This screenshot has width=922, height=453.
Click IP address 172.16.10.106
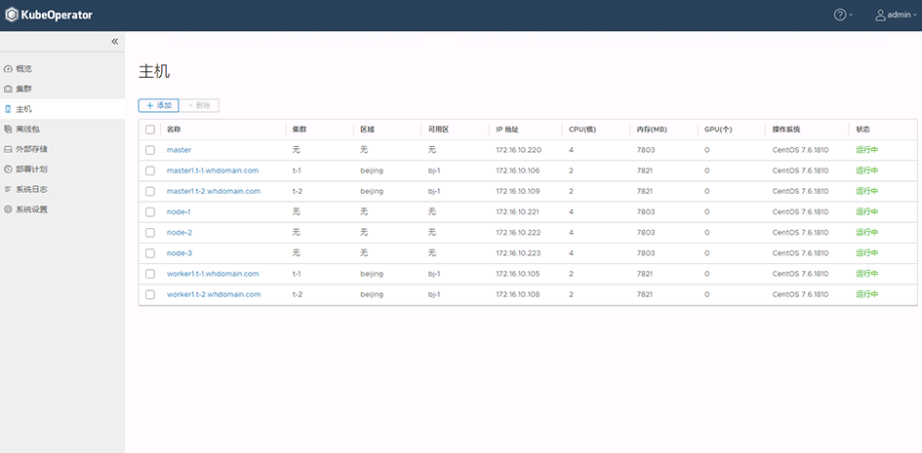tap(518, 170)
